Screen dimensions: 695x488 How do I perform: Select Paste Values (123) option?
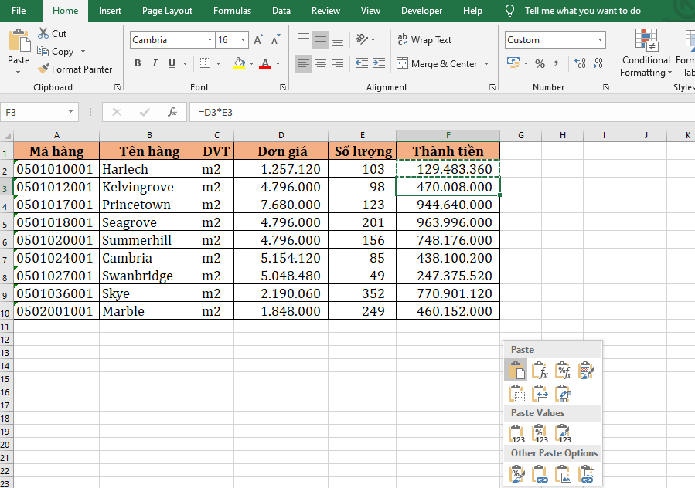pyautogui.click(x=517, y=434)
